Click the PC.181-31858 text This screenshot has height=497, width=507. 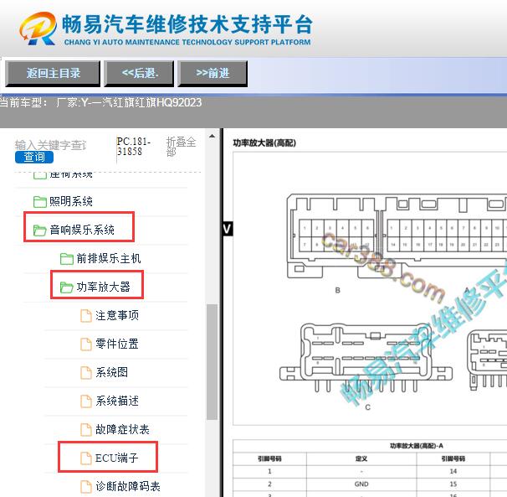(x=134, y=147)
